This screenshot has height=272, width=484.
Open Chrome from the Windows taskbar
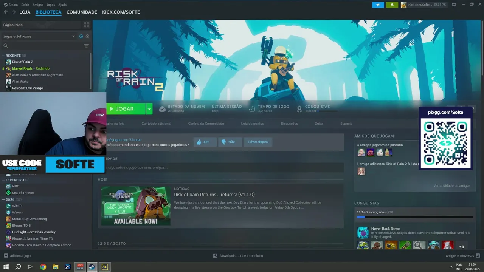click(x=43, y=267)
